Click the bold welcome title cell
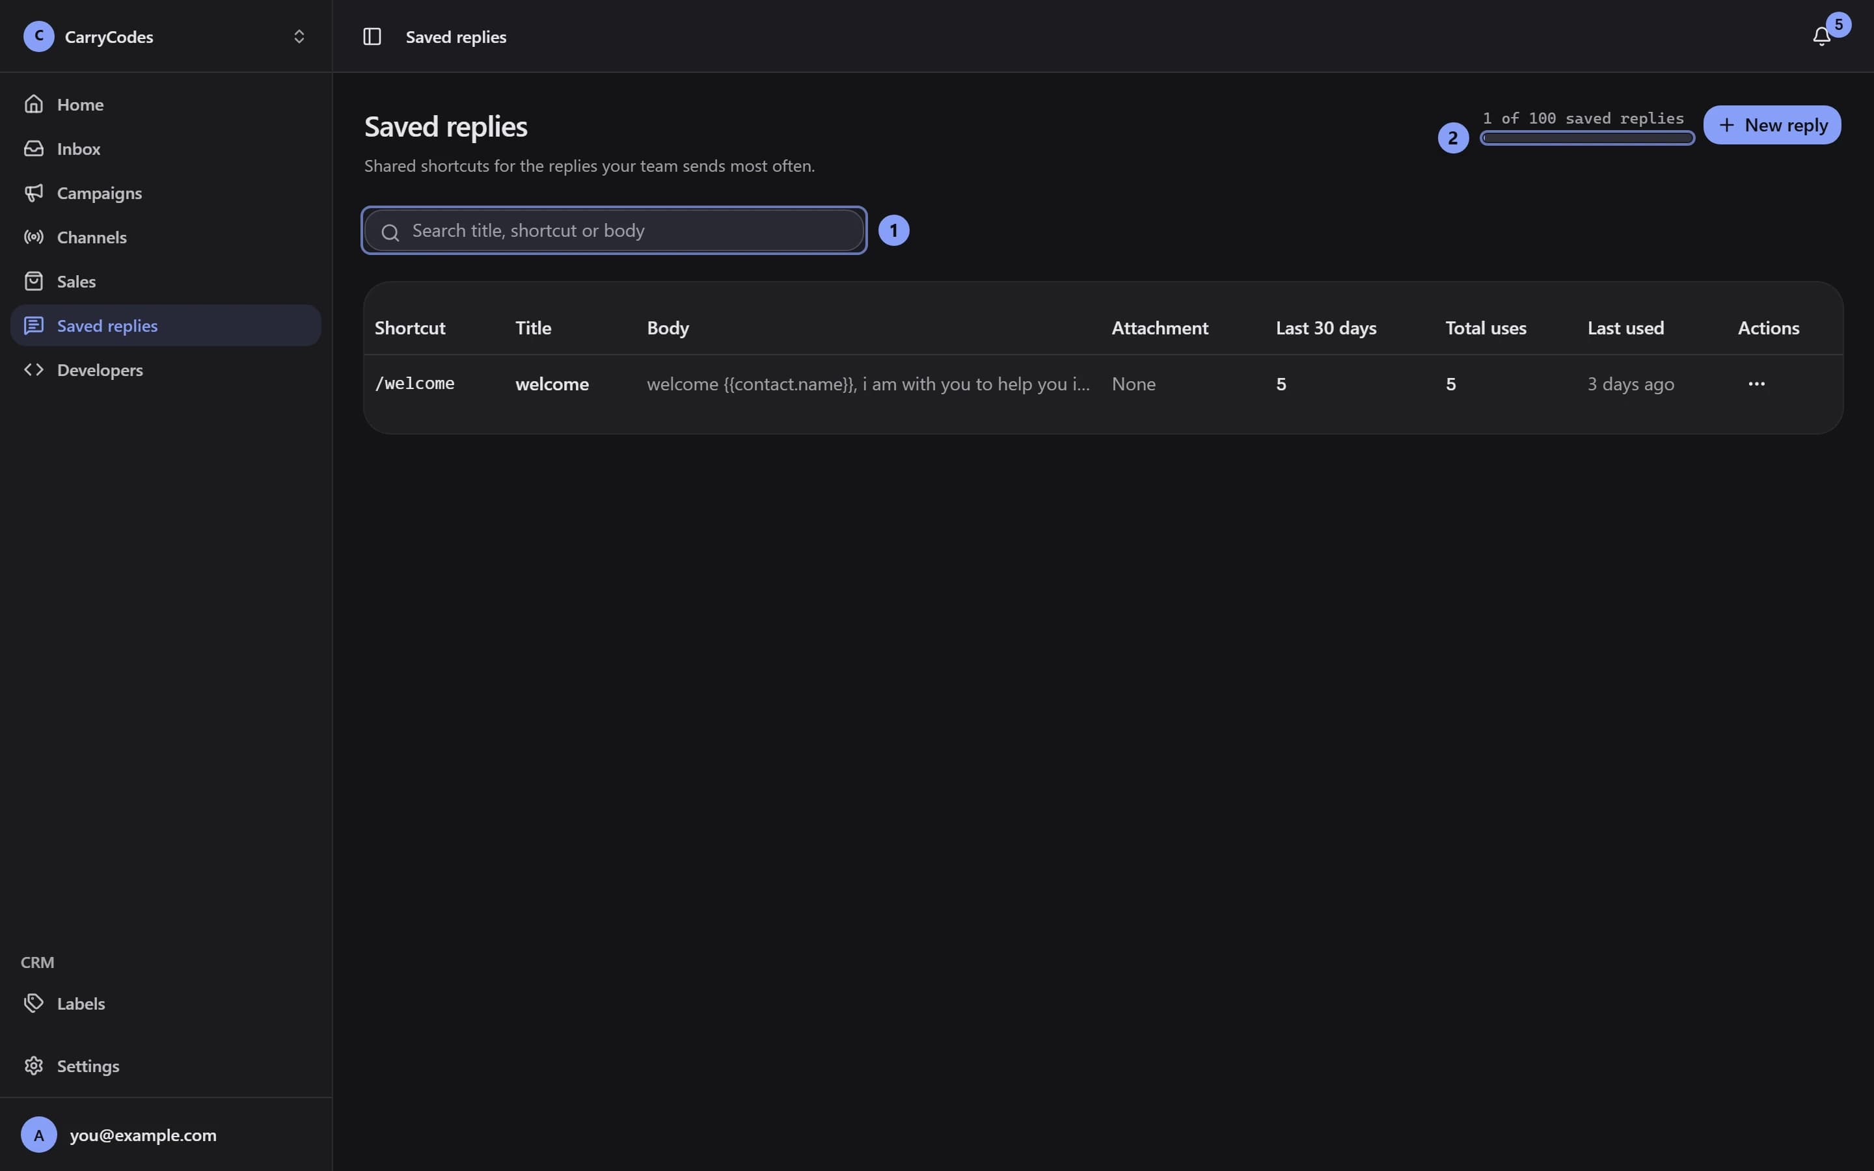The image size is (1874, 1171). point(552,384)
